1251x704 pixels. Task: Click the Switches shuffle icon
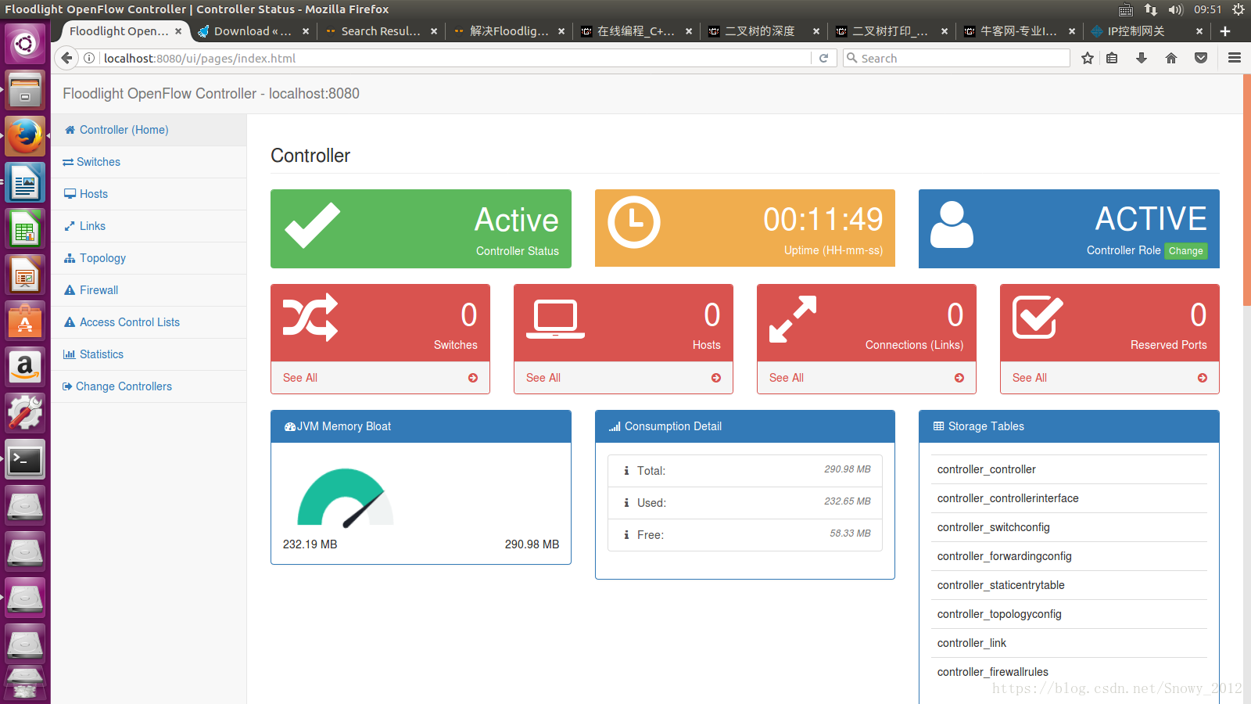[x=310, y=318]
